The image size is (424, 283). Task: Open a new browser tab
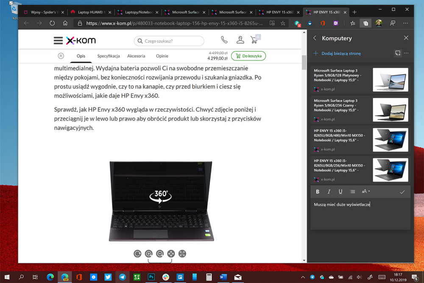354,12
